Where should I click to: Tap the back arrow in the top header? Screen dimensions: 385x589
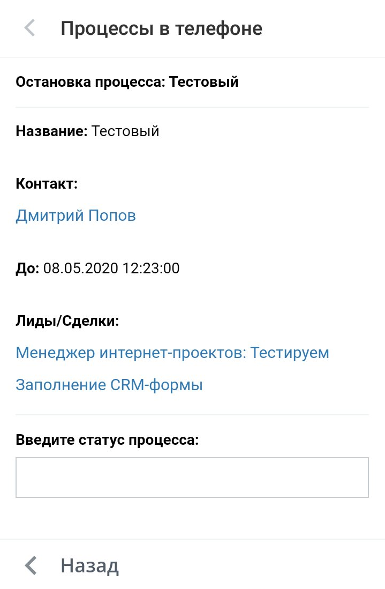pos(30,28)
